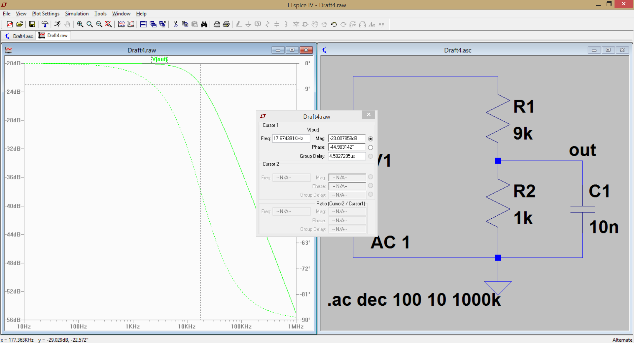Image resolution: width=634 pixels, height=343 pixels.
Task: Click the Autorange plot icon
Action: pyautogui.click(x=131, y=24)
